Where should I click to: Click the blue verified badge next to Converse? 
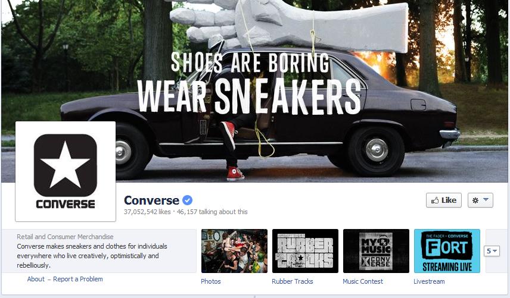pyautogui.click(x=187, y=200)
